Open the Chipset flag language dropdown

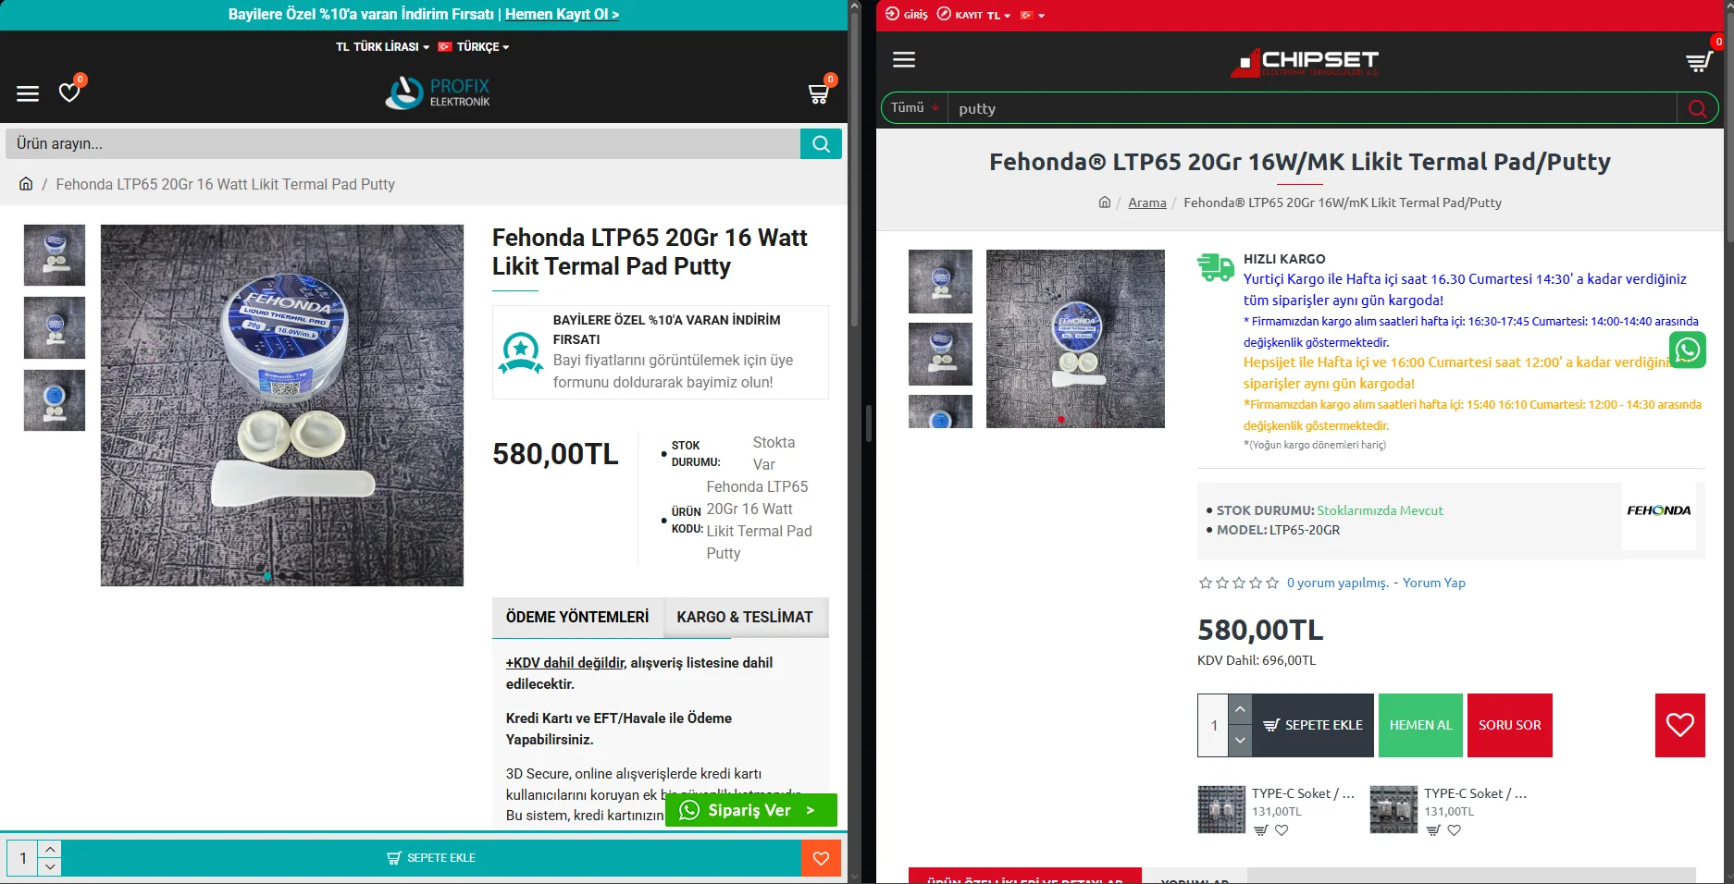(1033, 16)
